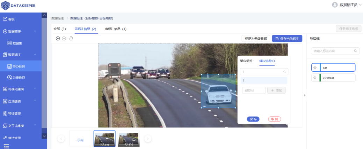Image resolution: width=363 pixels, height=149 pixels.
Task: Go to next thumbnails arrow
Action: [148, 139]
